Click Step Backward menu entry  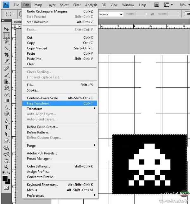[60, 22]
